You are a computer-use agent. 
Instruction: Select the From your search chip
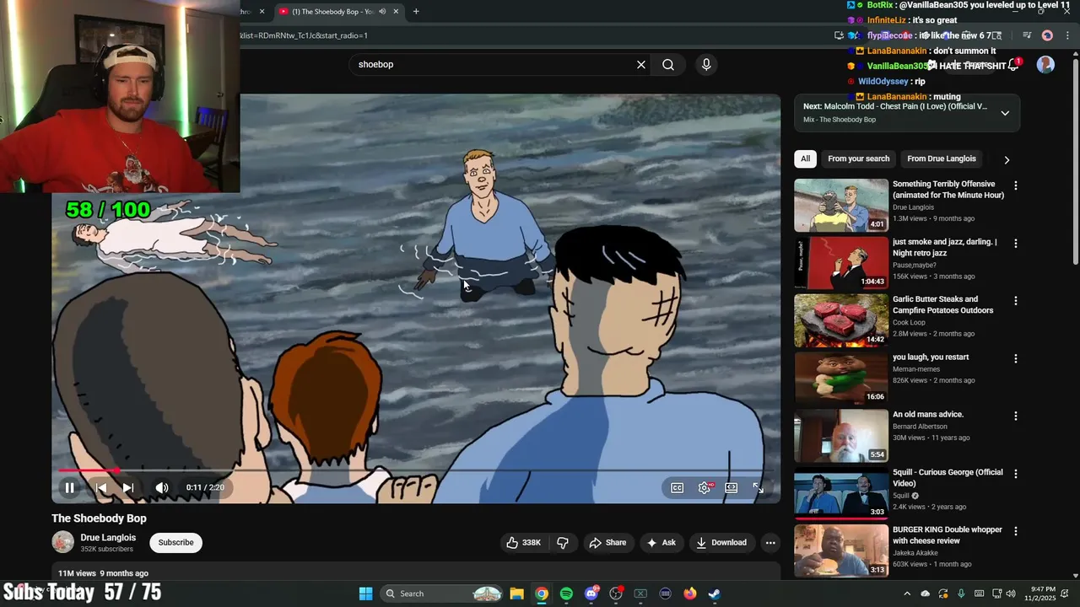858,158
